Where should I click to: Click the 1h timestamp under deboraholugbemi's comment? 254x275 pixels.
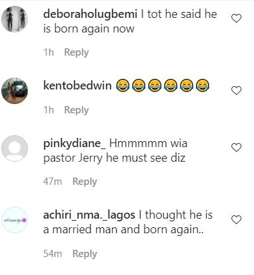(x=48, y=52)
